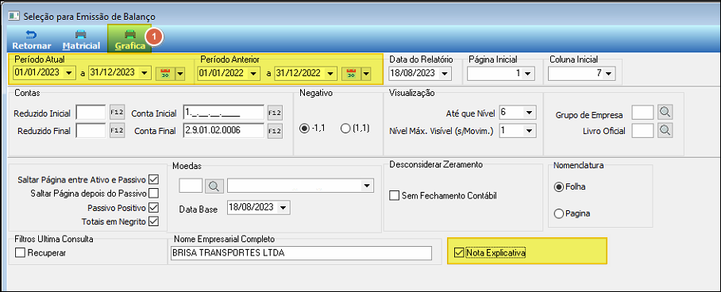721x292 pixels.
Task: Click the Livro Oficial search icon
Action: 665,131
